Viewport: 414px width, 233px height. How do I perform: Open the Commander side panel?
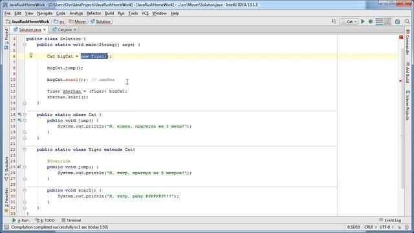(408, 42)
